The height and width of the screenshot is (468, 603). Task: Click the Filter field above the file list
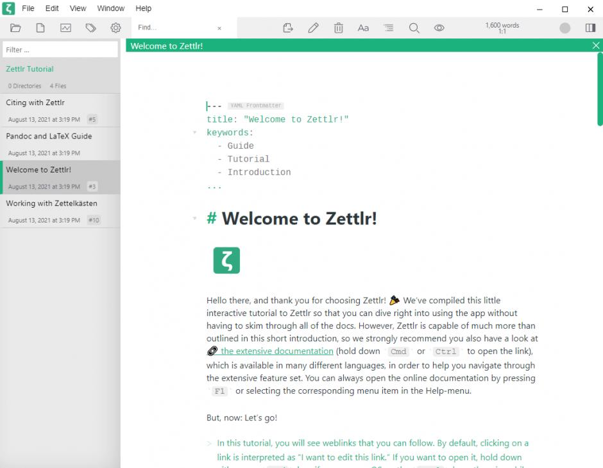click(x=60, y=49)
